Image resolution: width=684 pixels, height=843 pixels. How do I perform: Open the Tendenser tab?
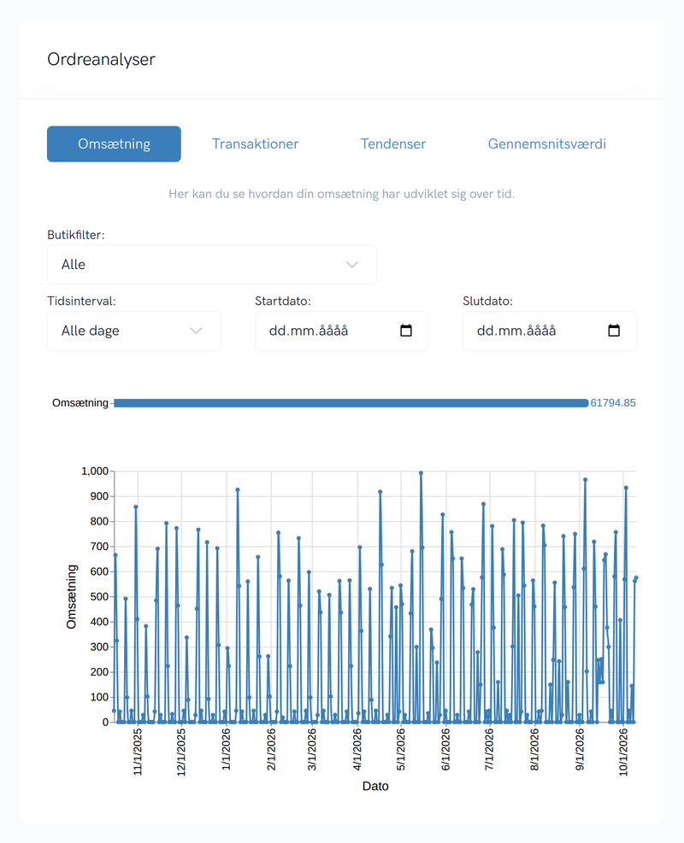(392, 144)
